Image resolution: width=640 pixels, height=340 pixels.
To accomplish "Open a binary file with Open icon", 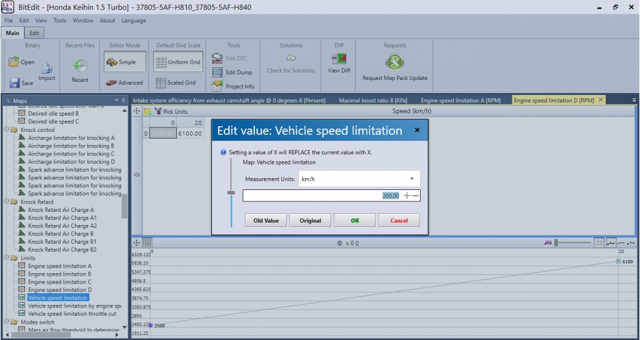I will (x=14, y=62).
